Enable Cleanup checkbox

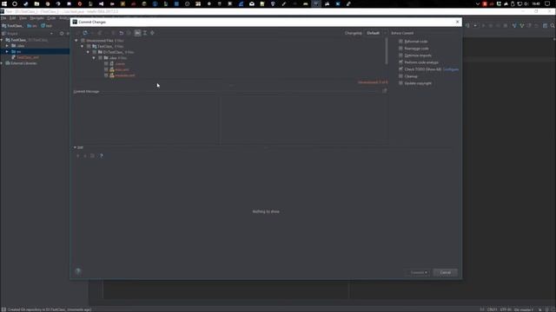[x=400, y=76]
